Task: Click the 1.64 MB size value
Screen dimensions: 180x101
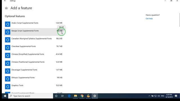Action: [59, 23]
